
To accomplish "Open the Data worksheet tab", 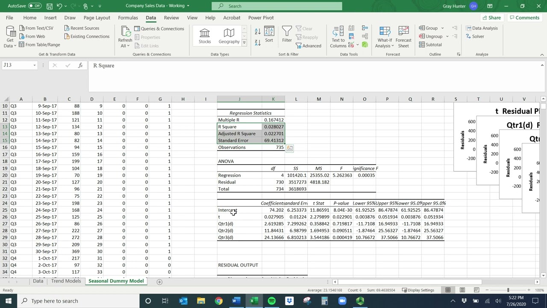I will point(38,281).
